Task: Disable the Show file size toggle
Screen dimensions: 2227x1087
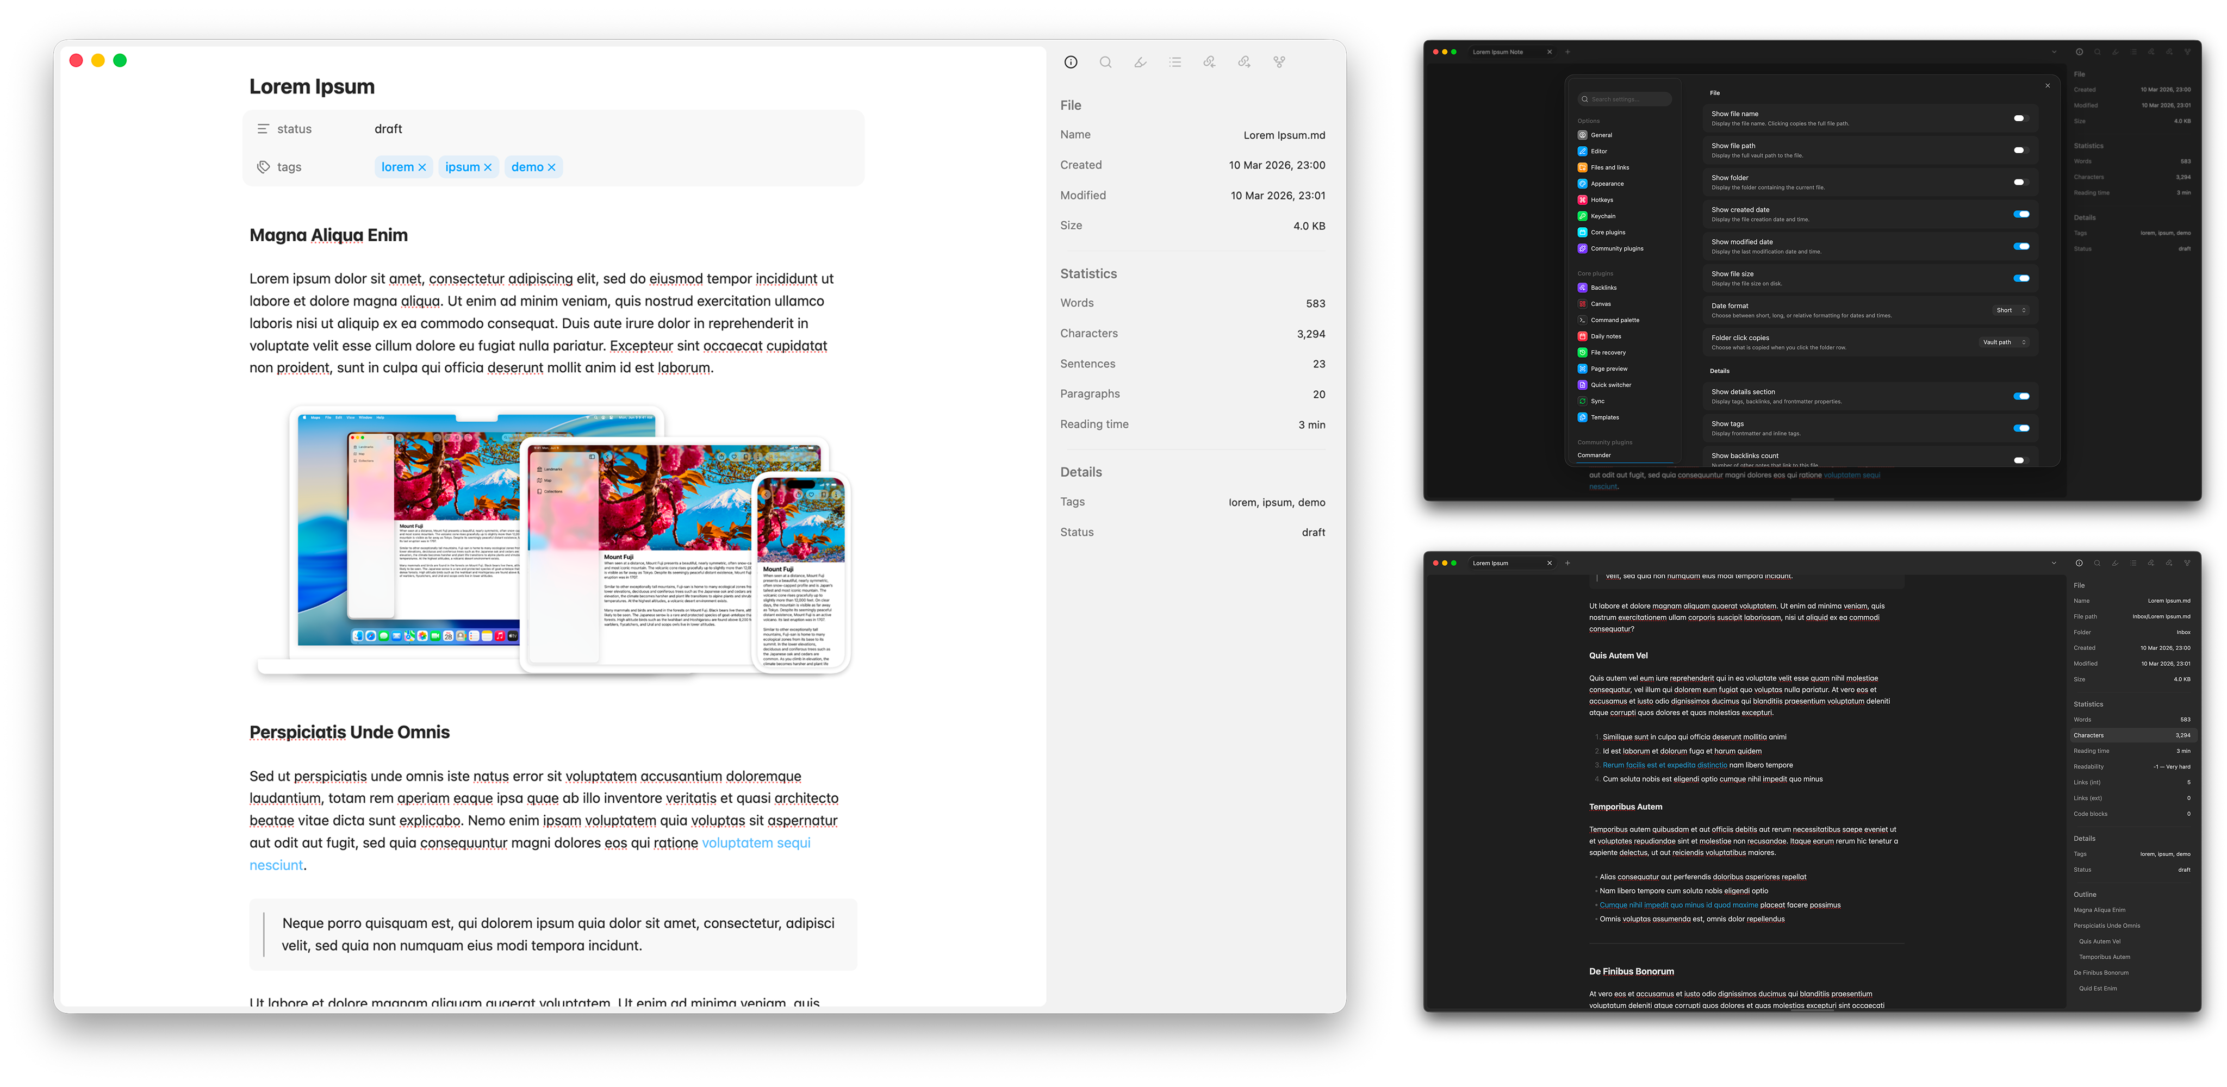Action: (x=2020, y=278)
